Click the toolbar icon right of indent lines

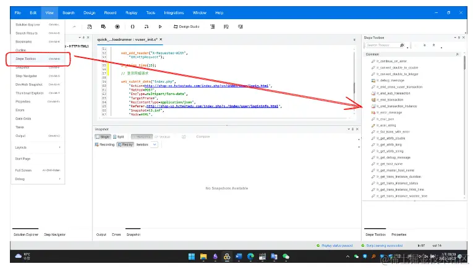[226, 27]
